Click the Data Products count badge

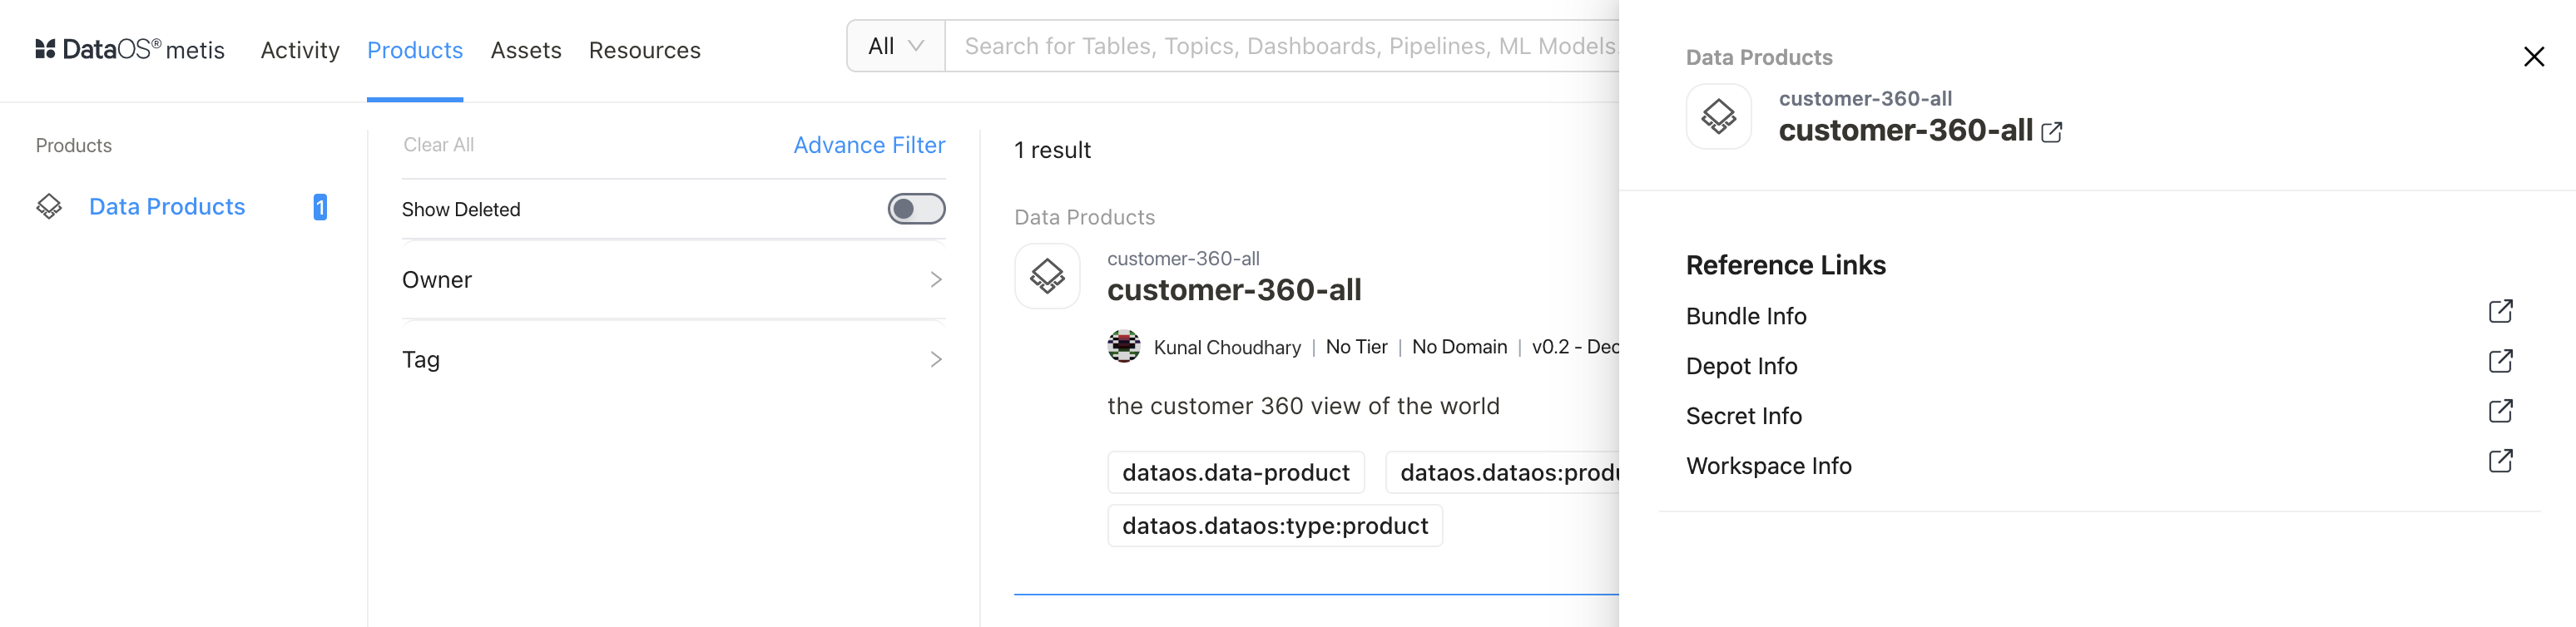click(320, 207)
